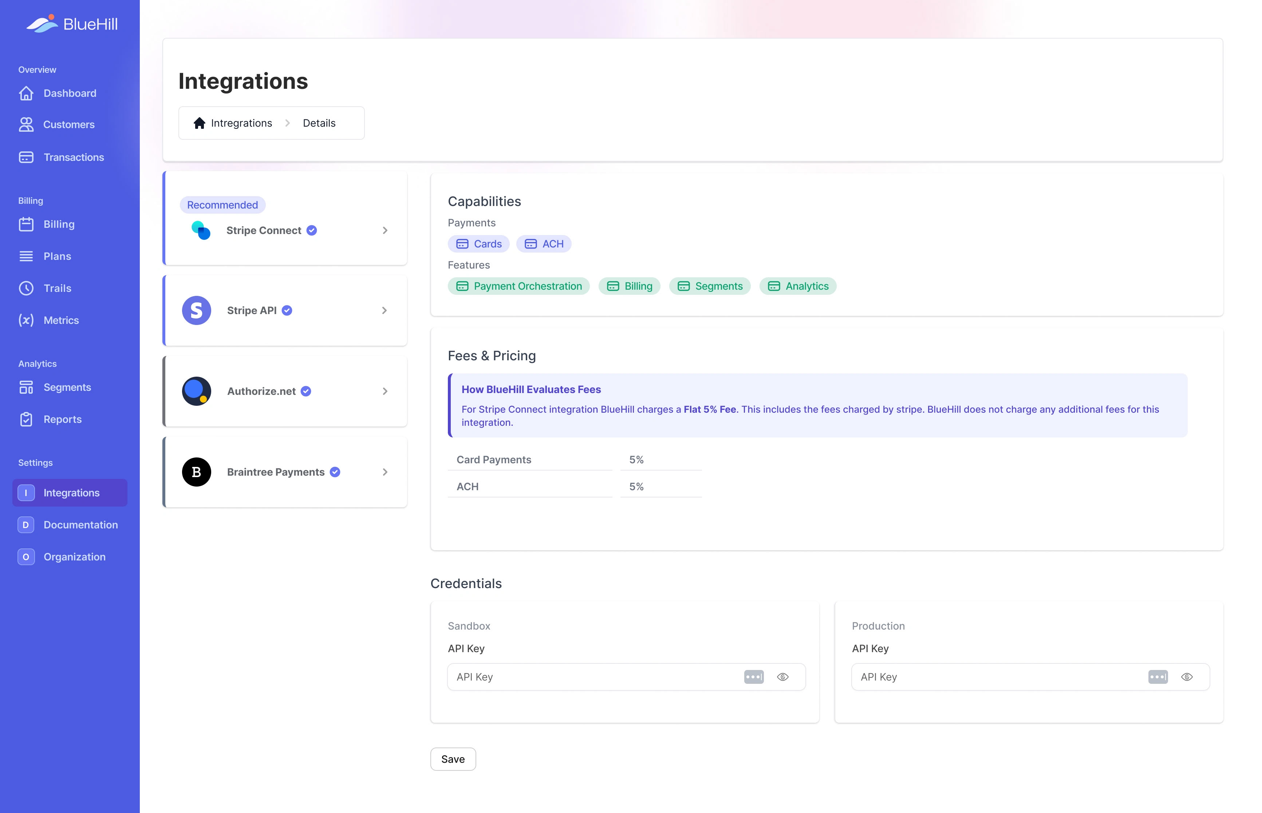Click the Segments layout icon in sidebar
1262x813 pixels.
click(26, 388)
